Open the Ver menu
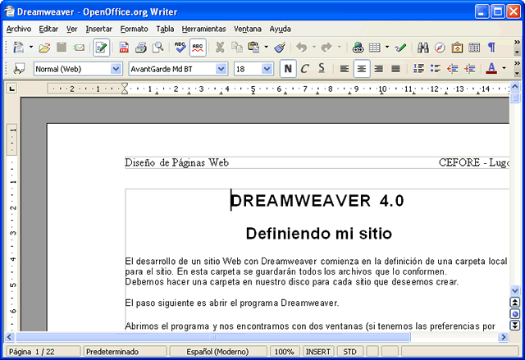 [71, 29]
